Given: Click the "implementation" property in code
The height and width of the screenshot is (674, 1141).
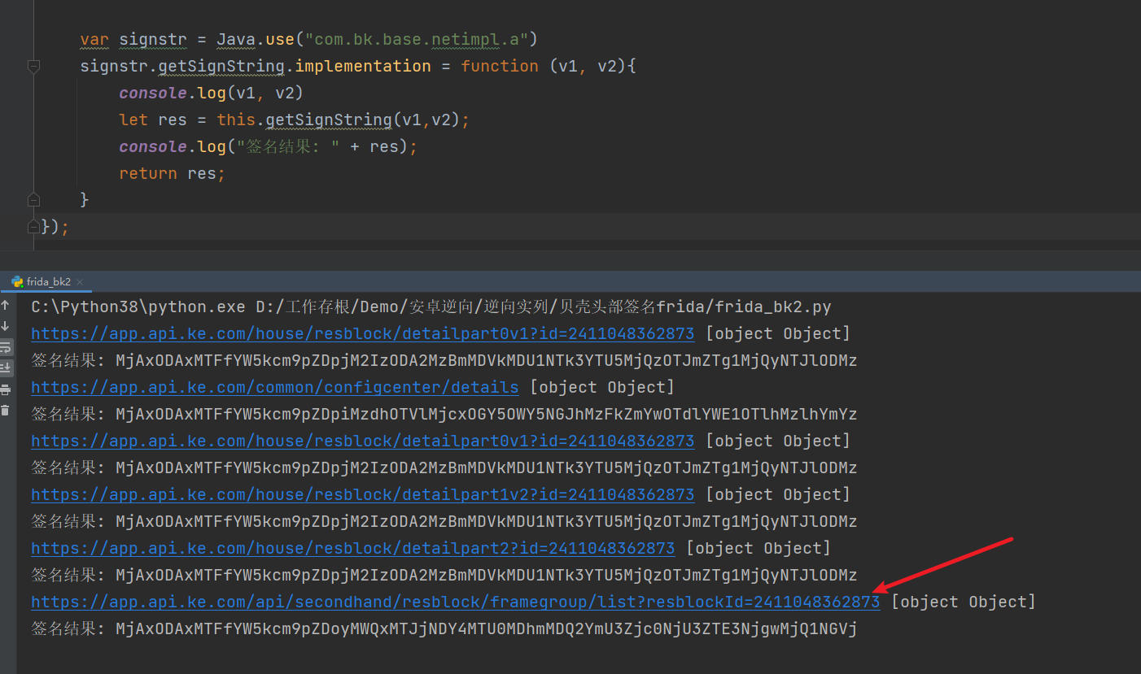Looking at the screenshot, I should pyautogui.click(x=363, y=66).
